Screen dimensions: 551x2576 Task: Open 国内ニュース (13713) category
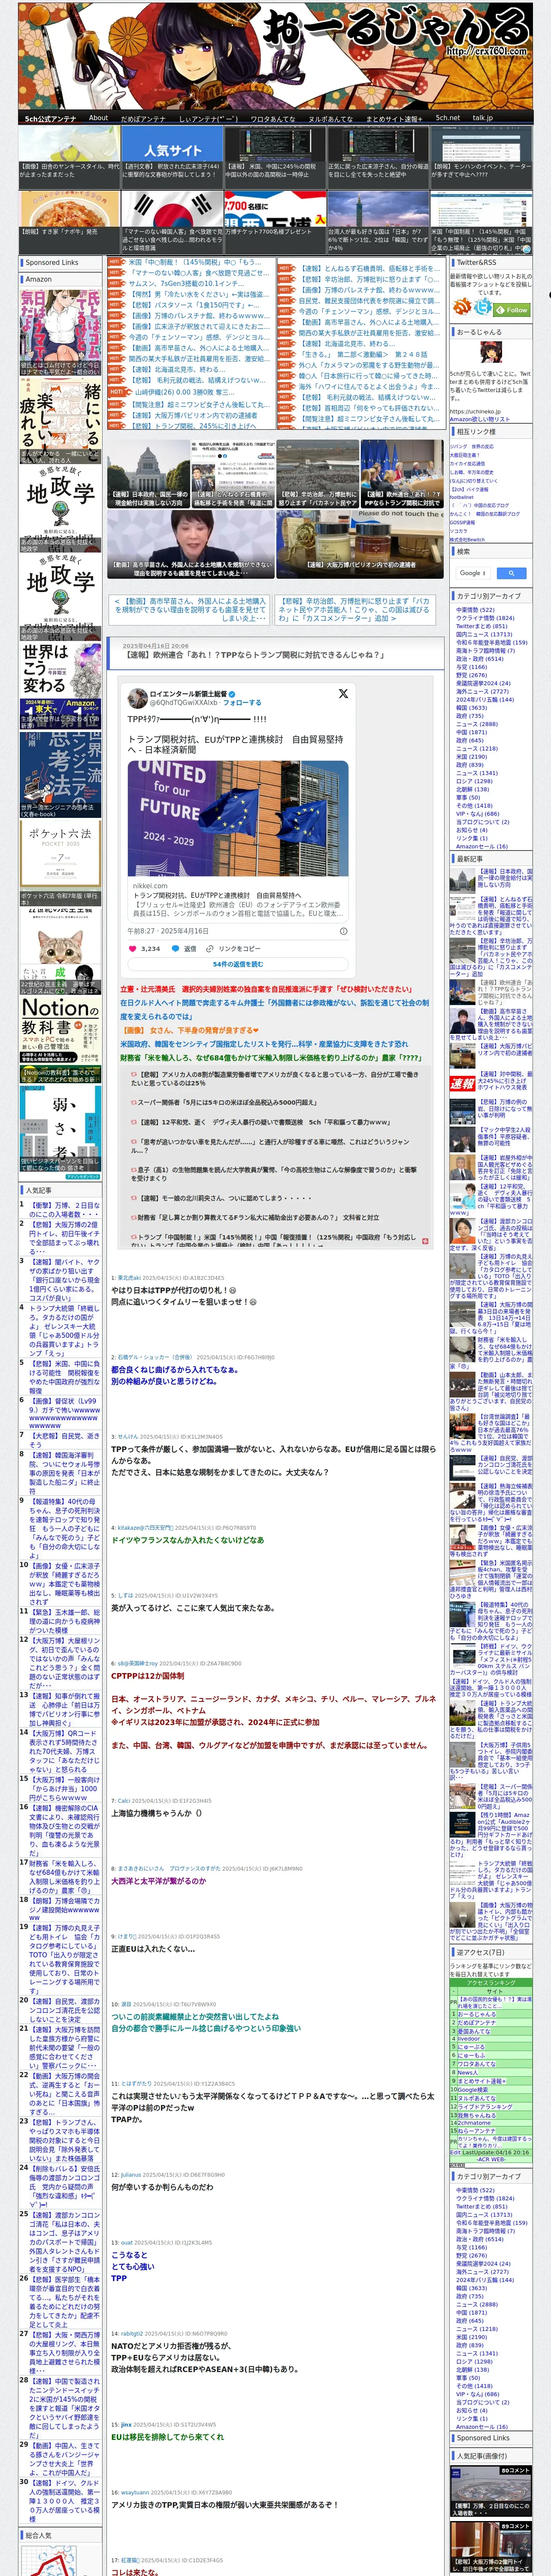click(x=485, y=634)
